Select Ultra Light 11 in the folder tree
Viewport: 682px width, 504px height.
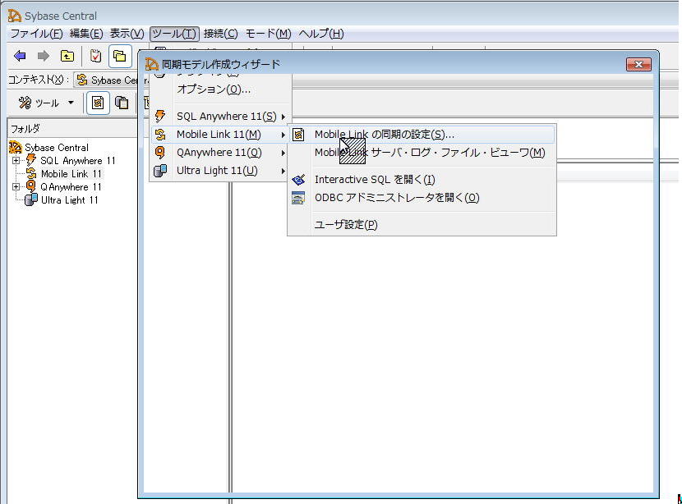click(70, 200)
